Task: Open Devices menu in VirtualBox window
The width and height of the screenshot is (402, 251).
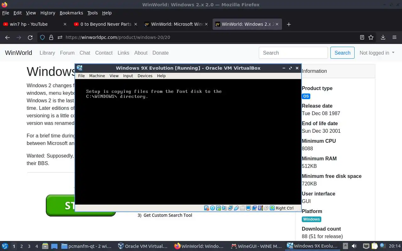Action: 145,76
